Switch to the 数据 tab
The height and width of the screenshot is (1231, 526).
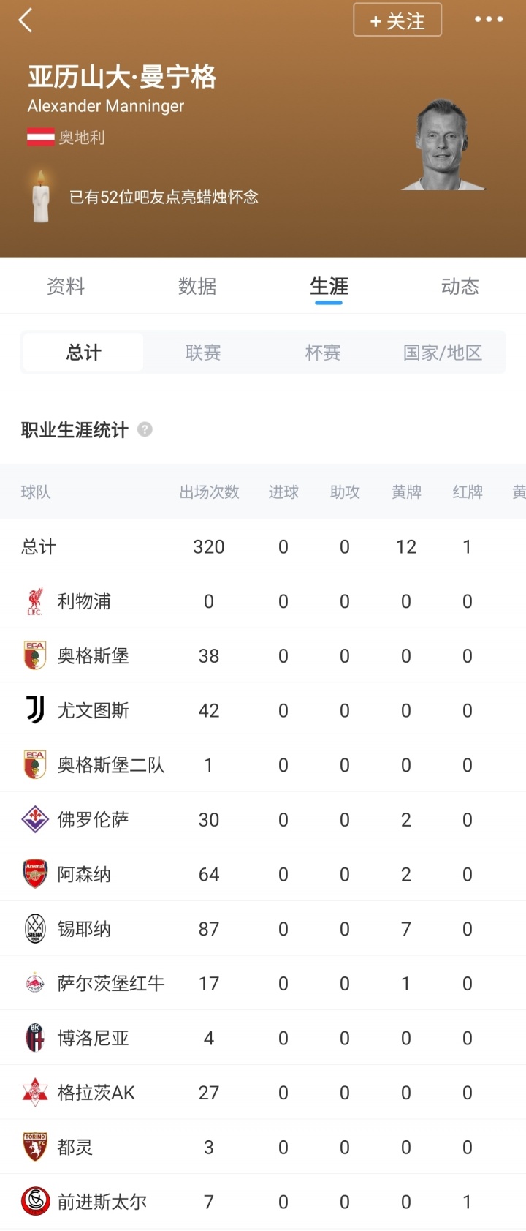click(197, 286)
